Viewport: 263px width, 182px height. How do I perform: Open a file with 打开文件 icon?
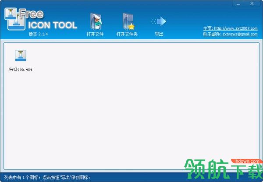[x=96, y=22]
